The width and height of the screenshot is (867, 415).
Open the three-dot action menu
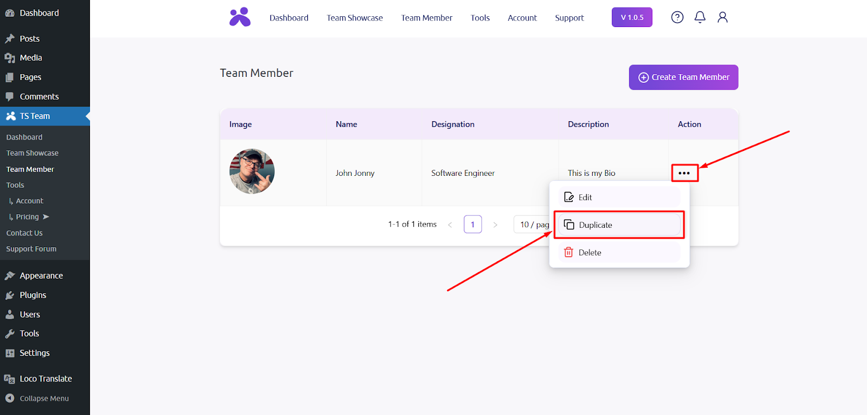pos(684,173)
